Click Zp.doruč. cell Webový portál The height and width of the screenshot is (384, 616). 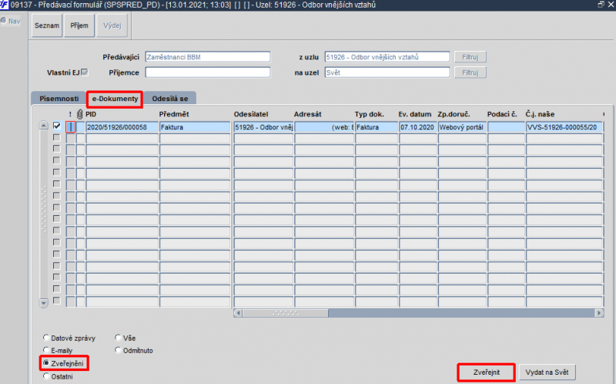tap(463, 127)
